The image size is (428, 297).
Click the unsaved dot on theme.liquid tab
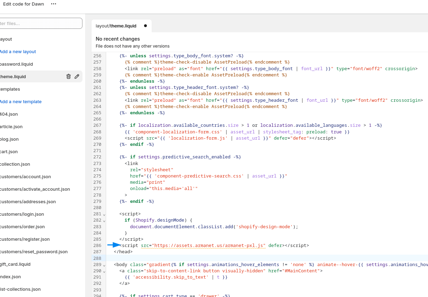[145, 26]
